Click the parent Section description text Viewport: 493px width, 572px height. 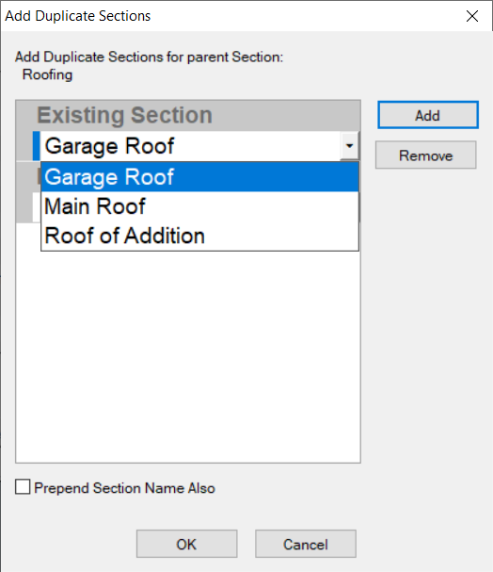149,57
